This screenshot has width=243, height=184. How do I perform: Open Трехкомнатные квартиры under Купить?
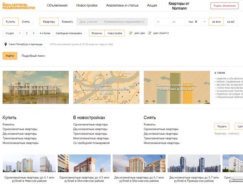pyautogui.click(x=20, y=138)
